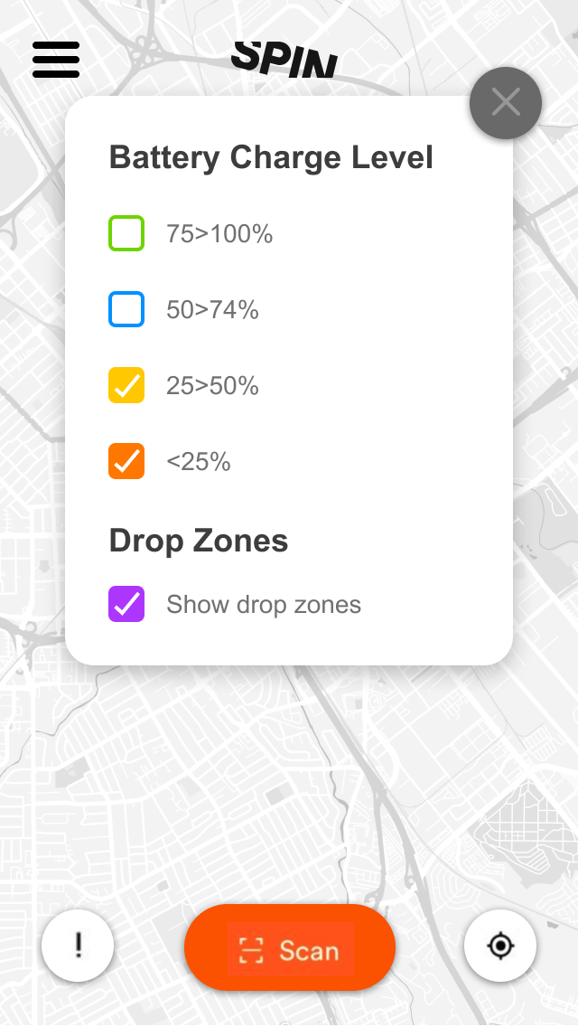The height and width of the screenshot is (1027, 578).
Task: Click the Battery Charge Level heading
Action: (x=271, y=157)
